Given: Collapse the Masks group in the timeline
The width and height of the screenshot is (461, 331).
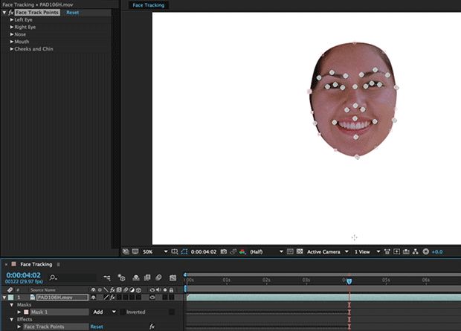Looking at the screenshot, I should click(x=12, y=305).
